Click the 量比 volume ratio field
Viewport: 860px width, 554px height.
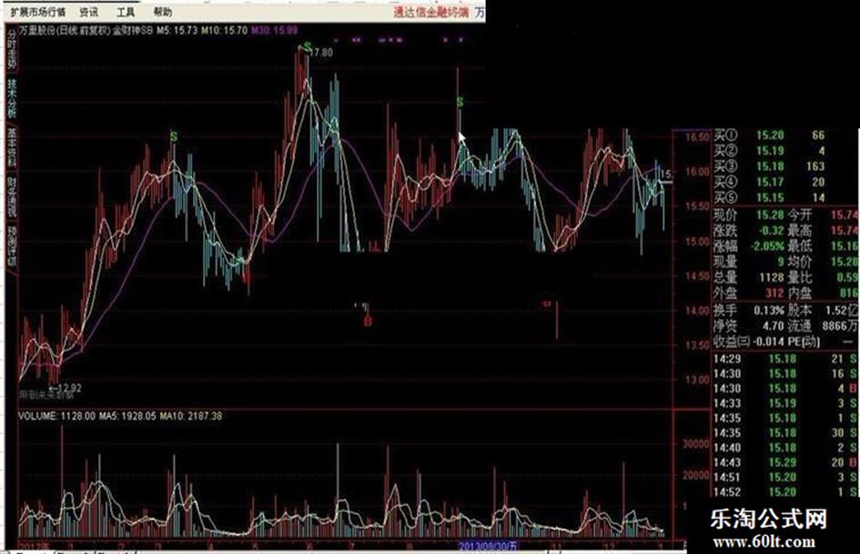click(x=823, y=277)
